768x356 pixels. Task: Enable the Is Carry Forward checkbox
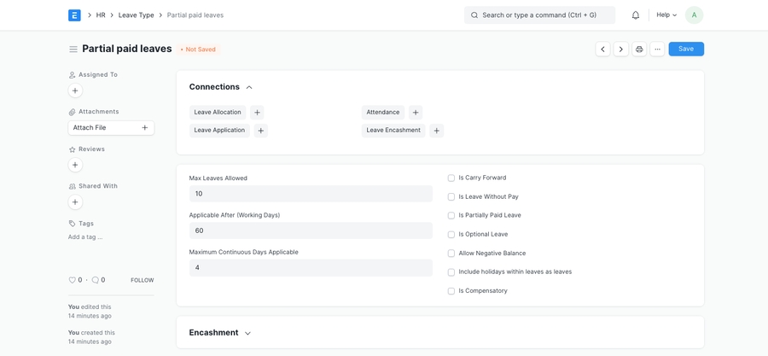[x=451, y=178]
